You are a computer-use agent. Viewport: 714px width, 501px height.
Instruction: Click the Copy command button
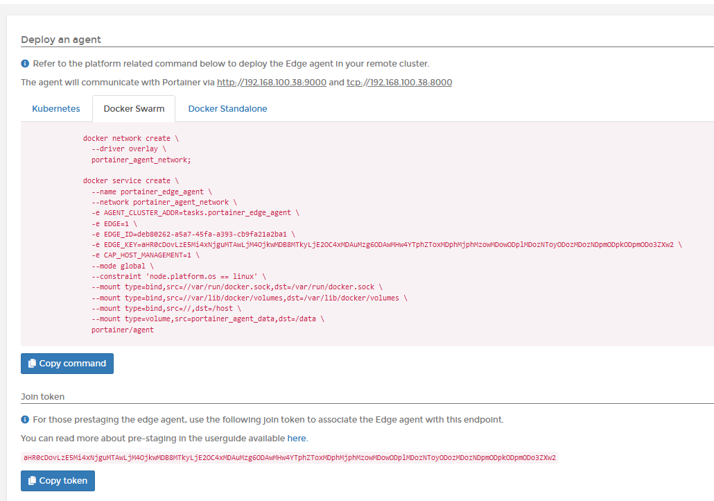click(67, 364)
